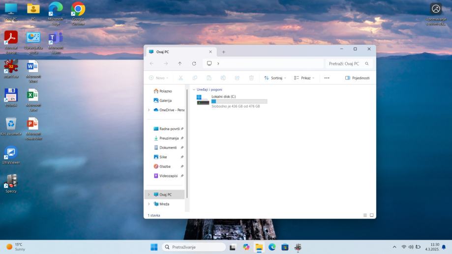The width and height of the screenshot is (452, 254).
Task: Click the Rename toolbar icon
Action: coord(223,78)
